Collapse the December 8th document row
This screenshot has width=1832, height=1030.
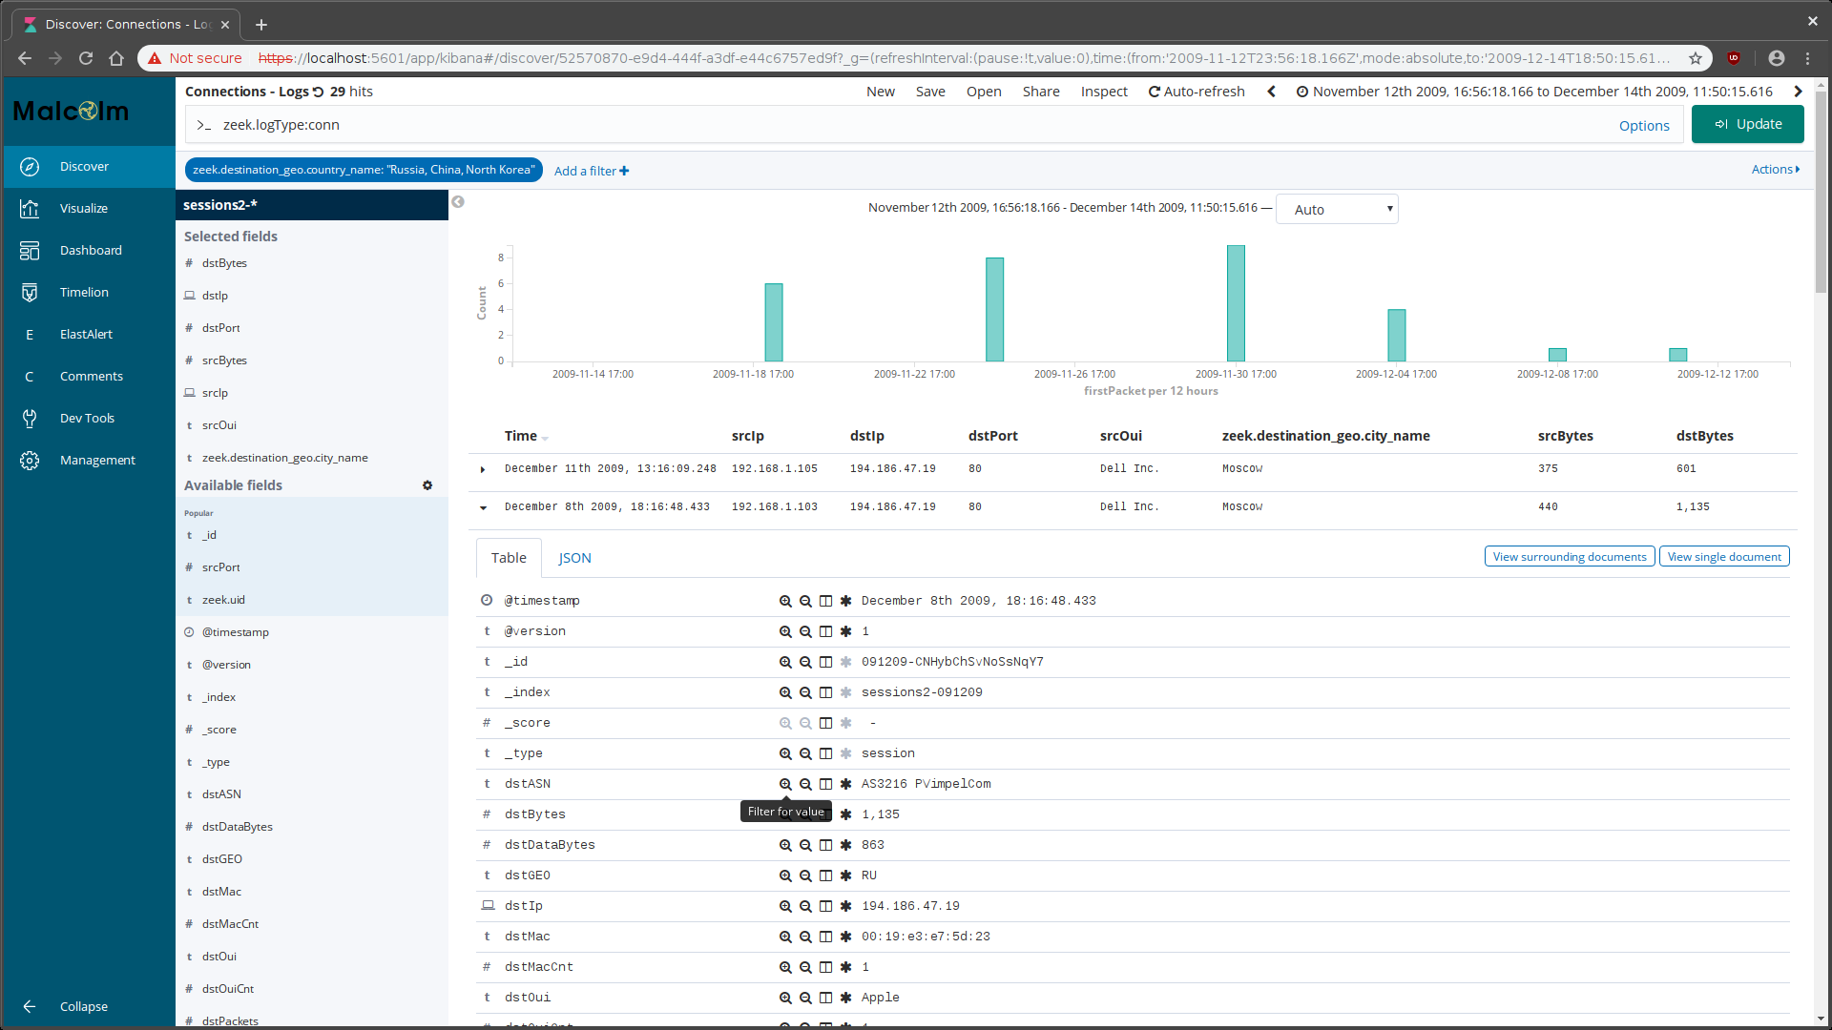(483, 507)
